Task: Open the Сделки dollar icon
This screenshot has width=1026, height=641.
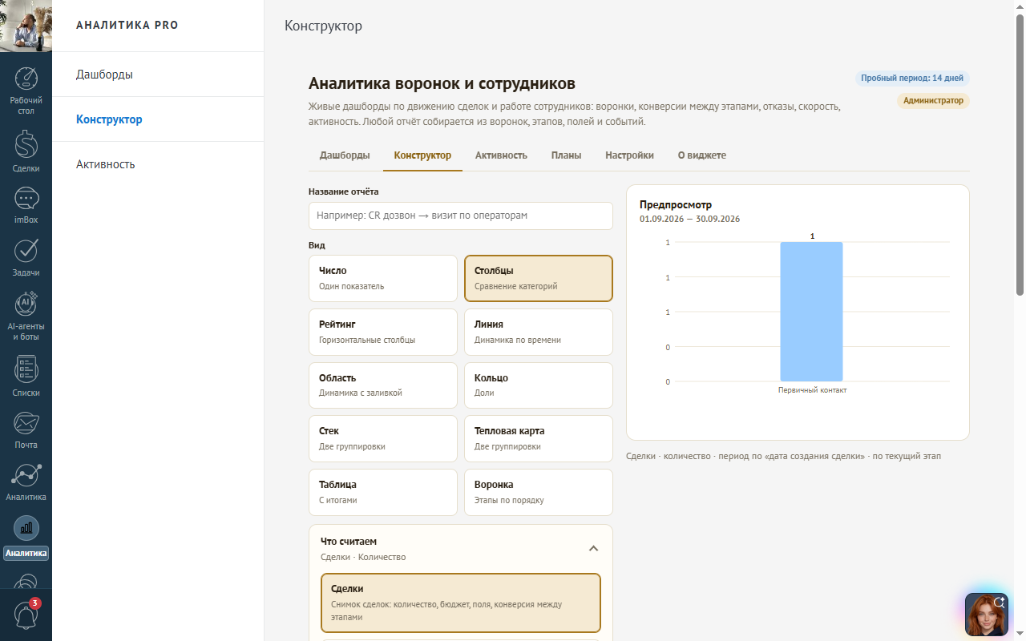Action: [26, 143]
